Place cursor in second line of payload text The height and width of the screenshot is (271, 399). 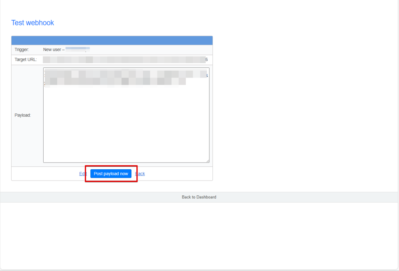(x=117, y=81)
